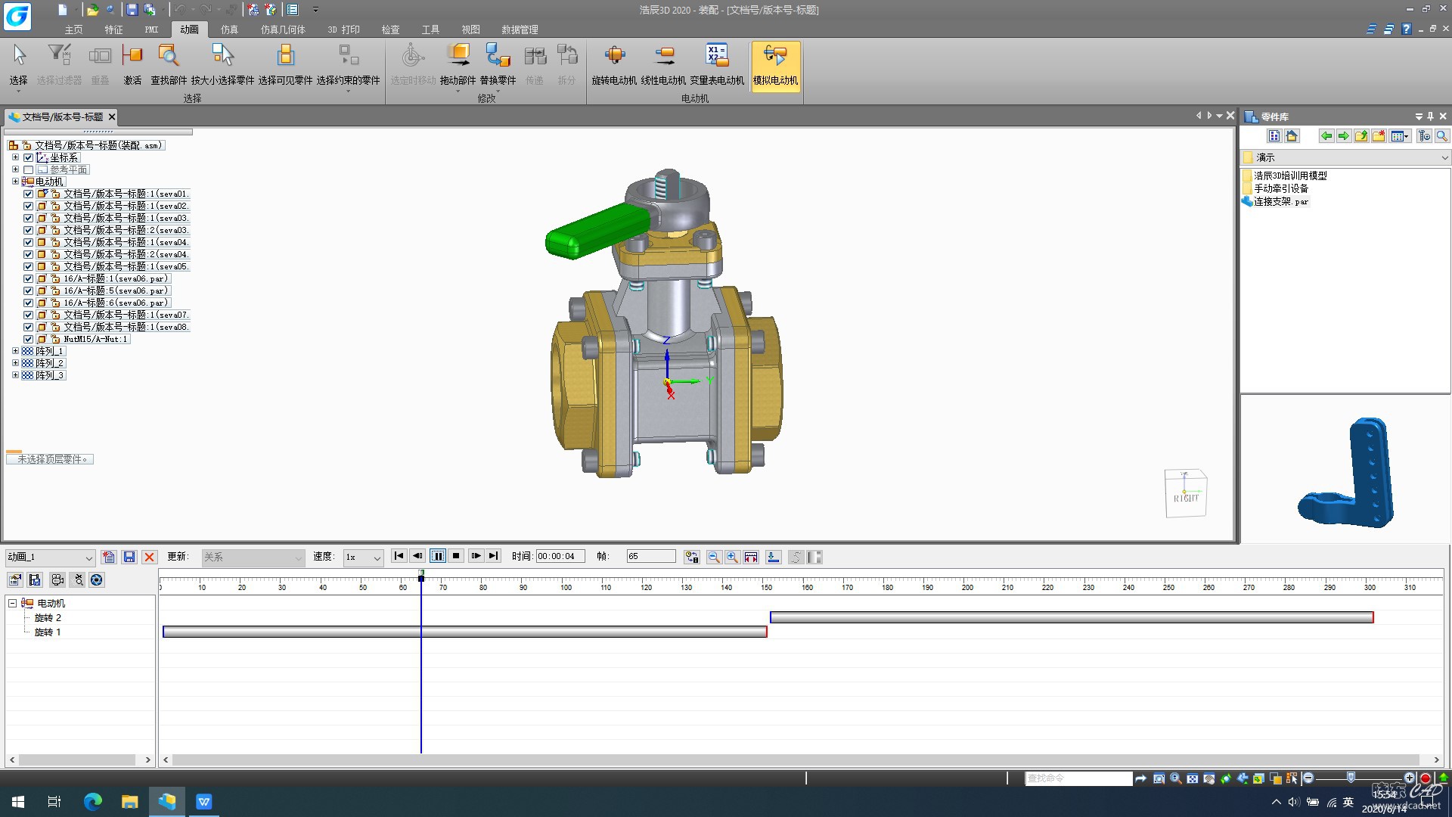This screenshot has height=817, width=1452.
Task: Open the 检查 ribbon tab
Action: click(x=390, y=30)
